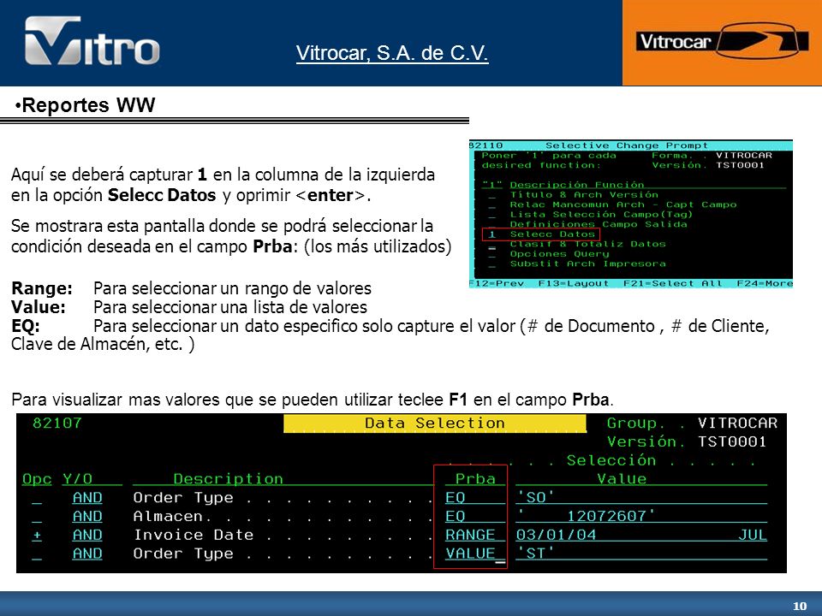Click the Prba column header

point(475,479)
